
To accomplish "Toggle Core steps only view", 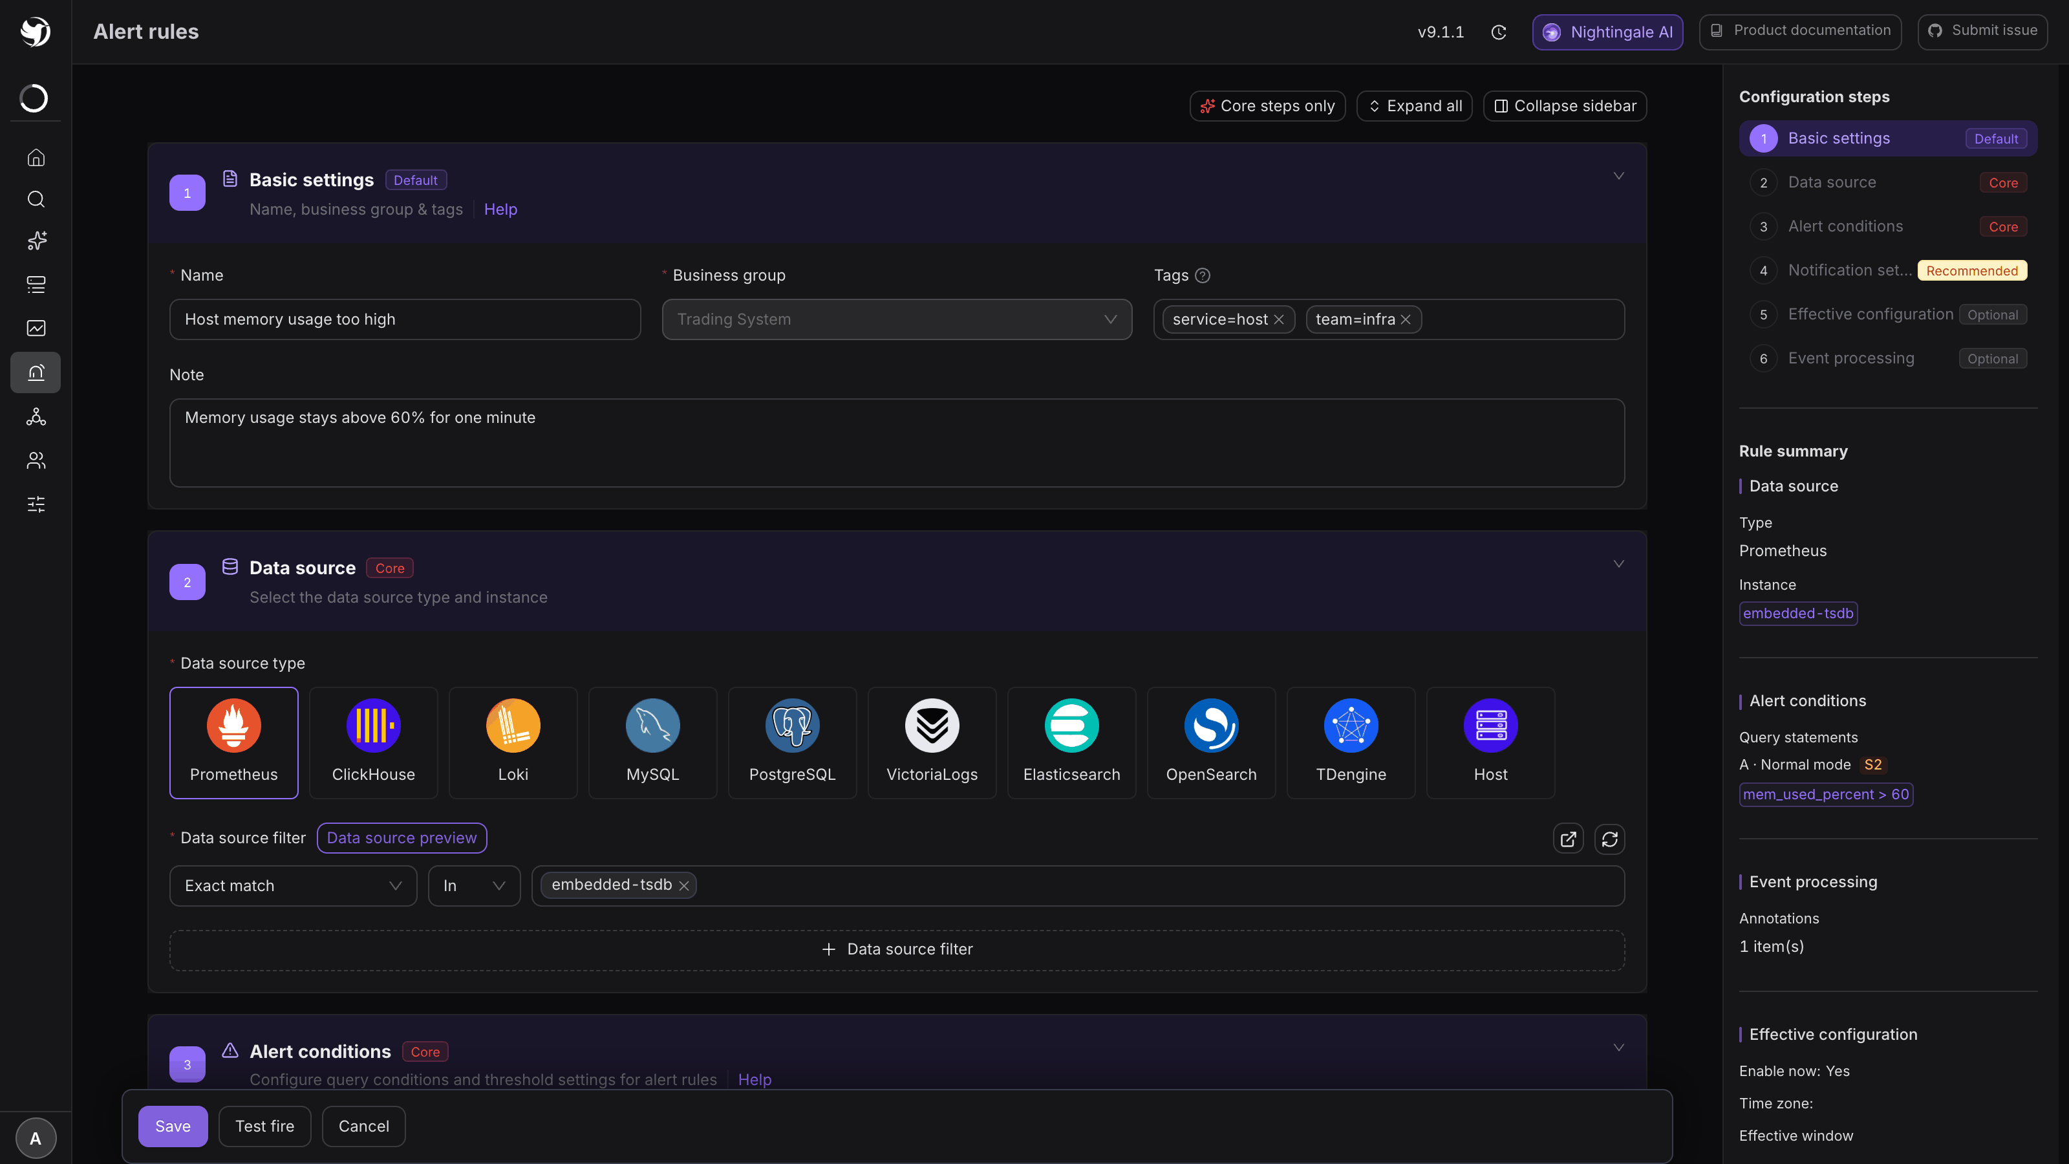I will click(x=1267, y=106).
